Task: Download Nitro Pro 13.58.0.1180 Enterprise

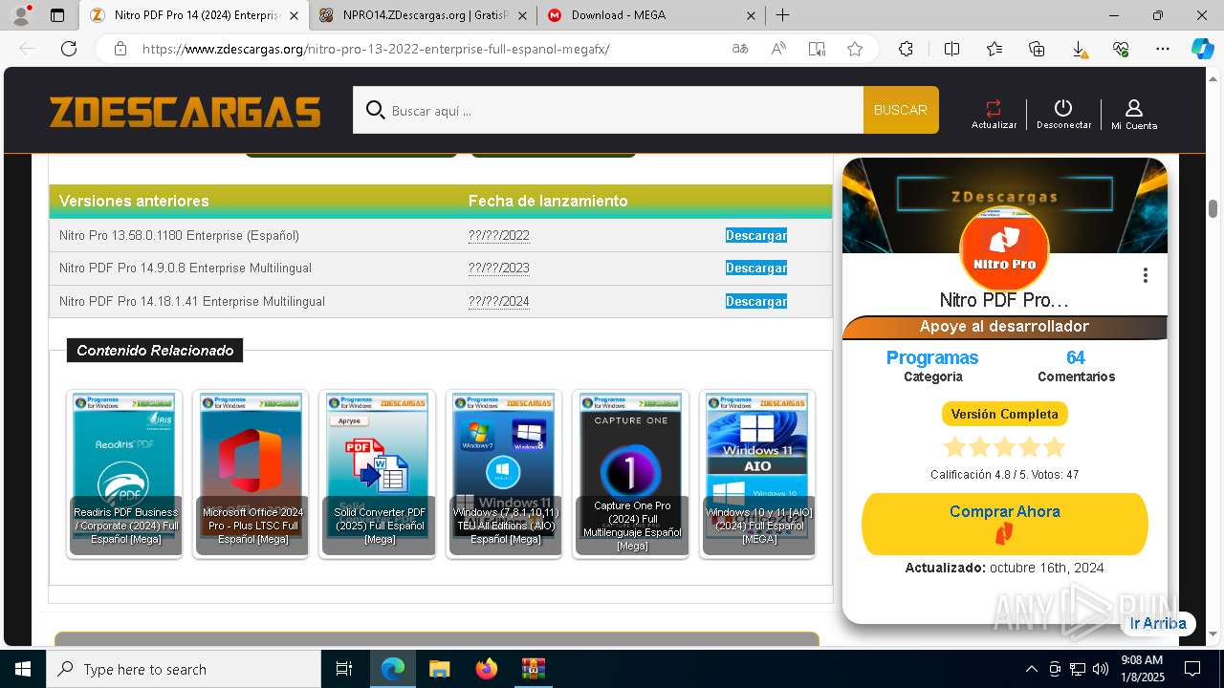Action: click(756, 235)
